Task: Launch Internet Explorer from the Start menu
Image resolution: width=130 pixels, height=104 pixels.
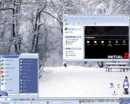Action: click(x=7, y=60)
